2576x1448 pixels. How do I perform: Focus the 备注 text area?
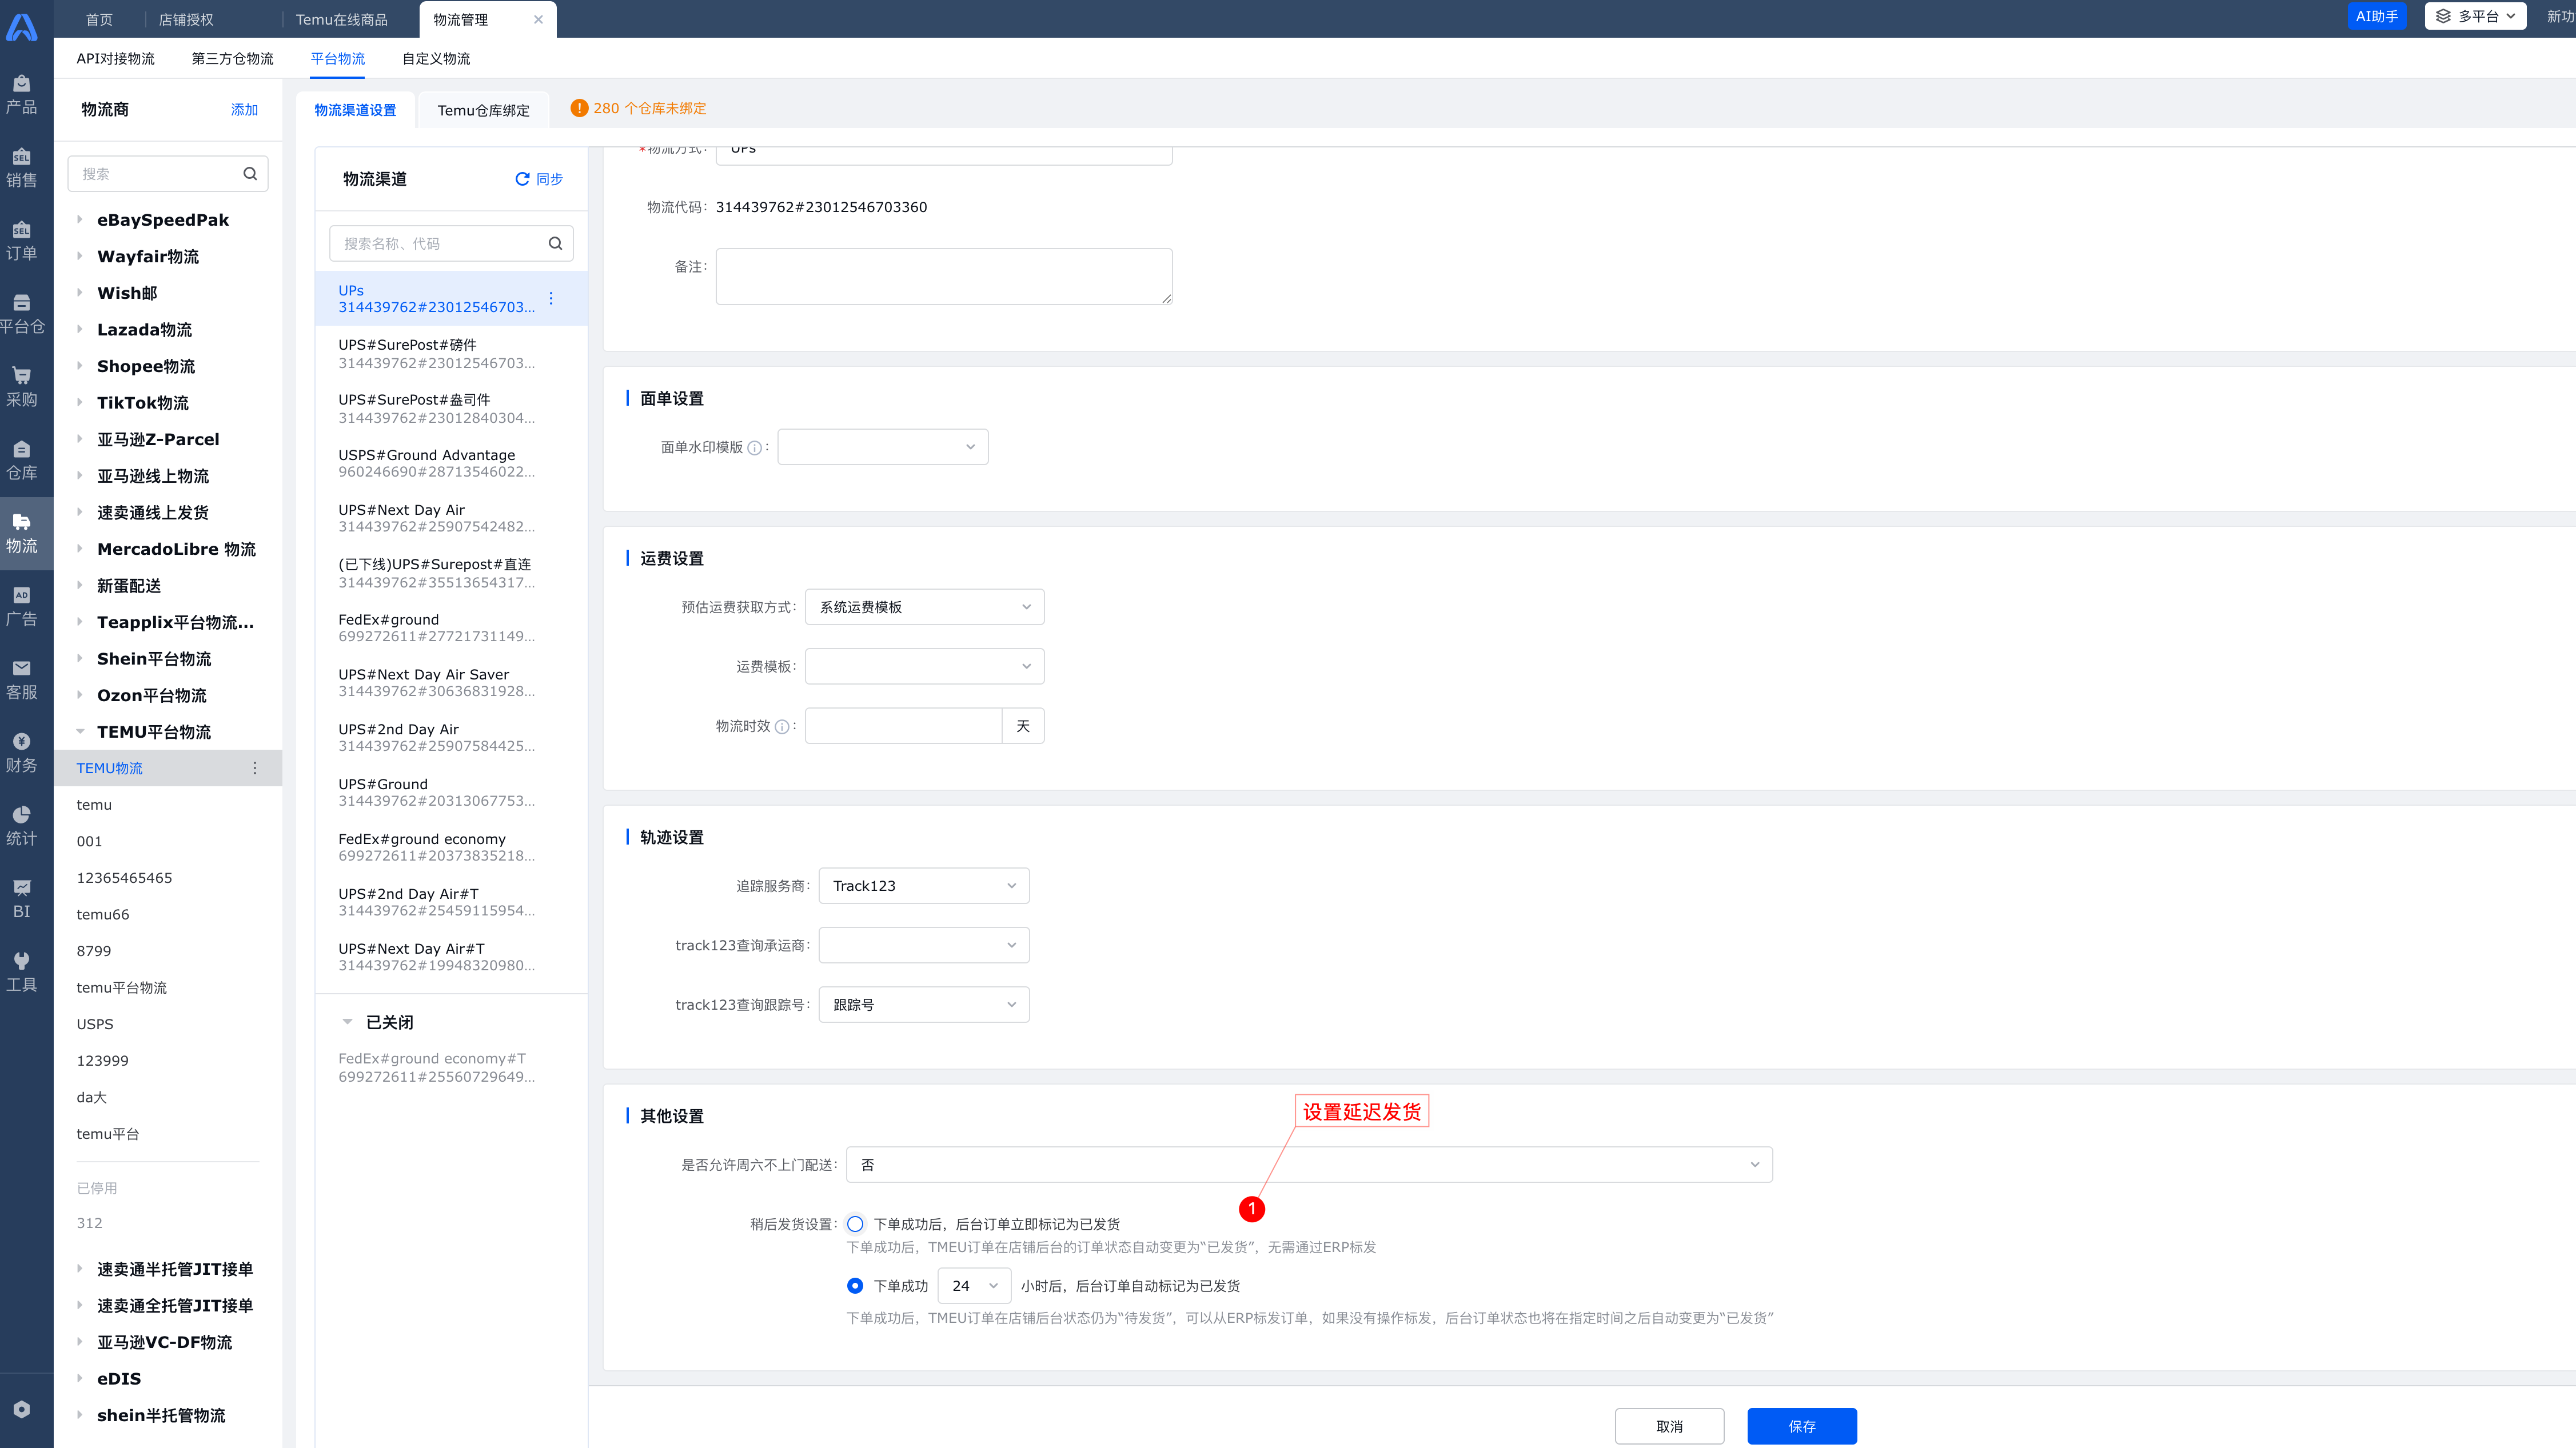click(x=944, y=277)
